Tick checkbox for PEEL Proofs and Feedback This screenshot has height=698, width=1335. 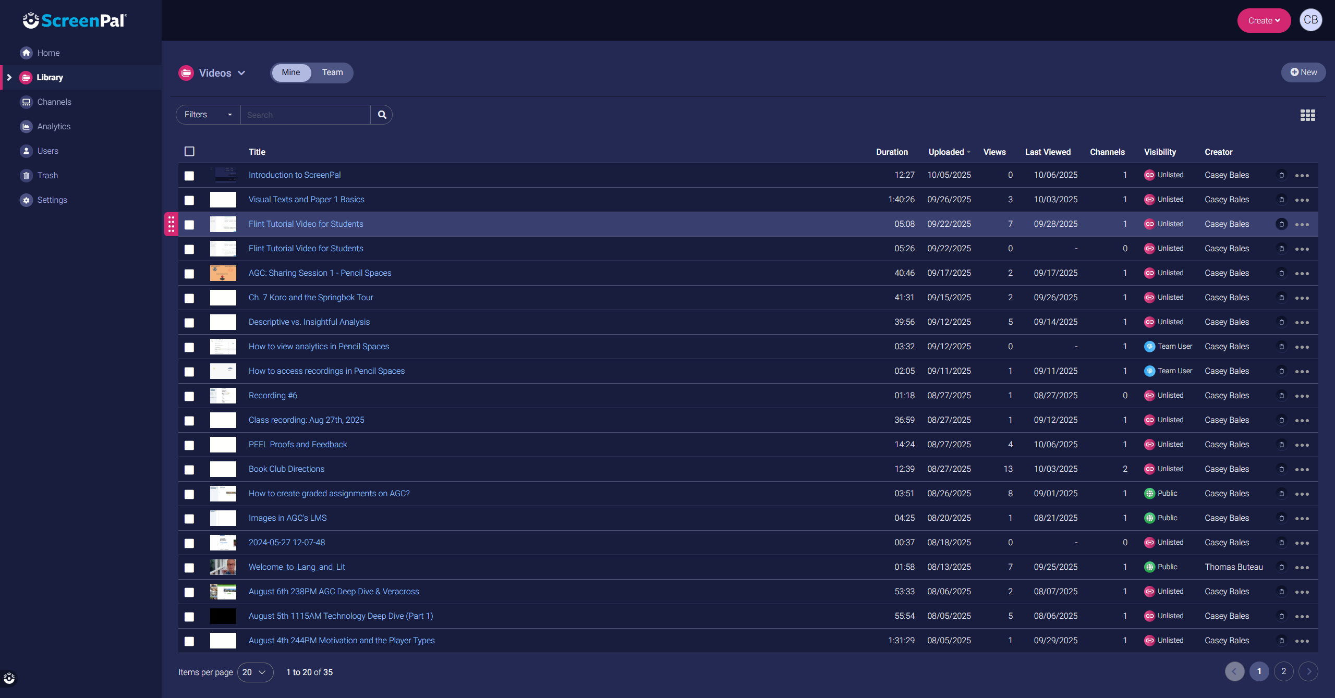point(189,445)
